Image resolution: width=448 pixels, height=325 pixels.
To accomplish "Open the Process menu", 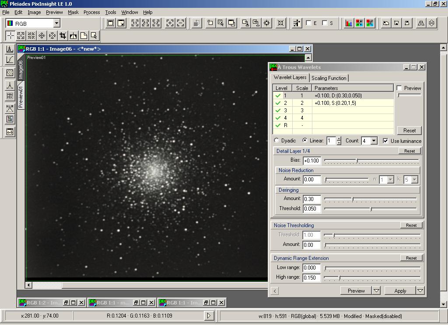I will (x=91, y=12).
